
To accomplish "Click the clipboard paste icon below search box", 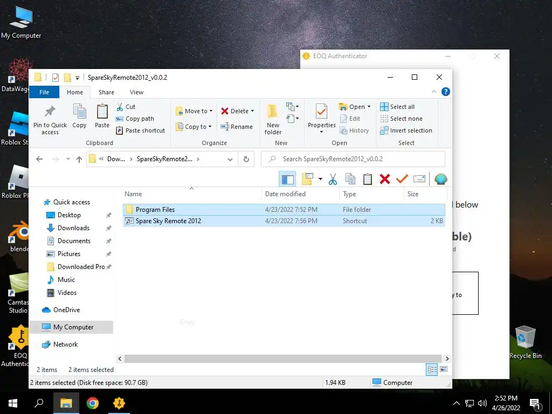I will [x=368, y=179].
